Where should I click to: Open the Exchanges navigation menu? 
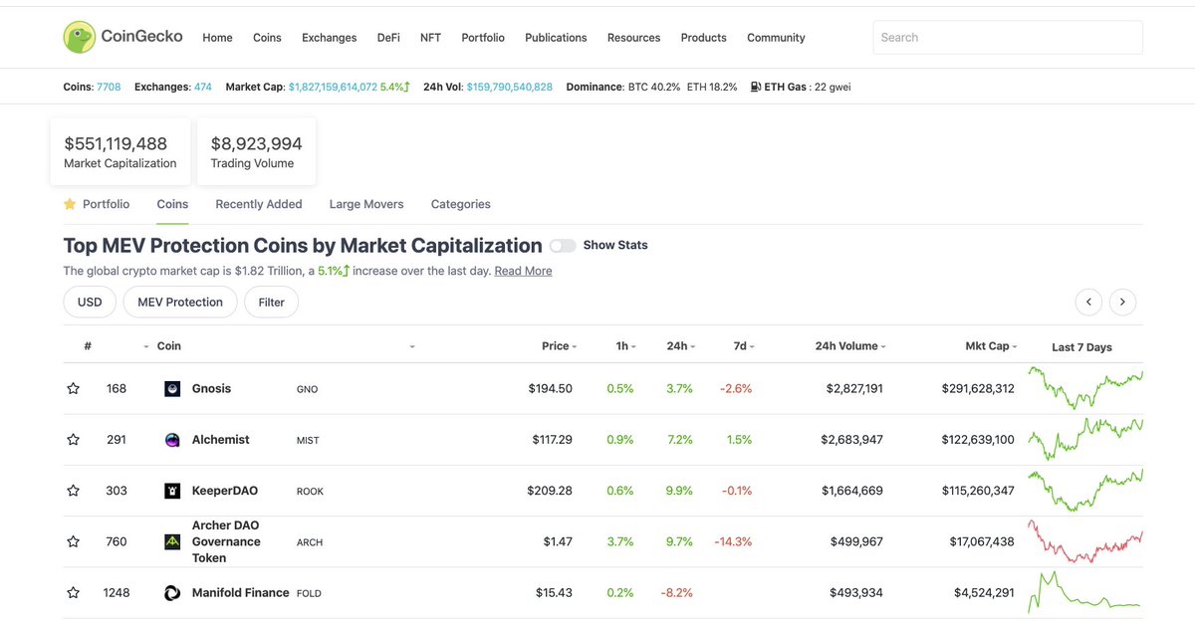tap(329, 38)
